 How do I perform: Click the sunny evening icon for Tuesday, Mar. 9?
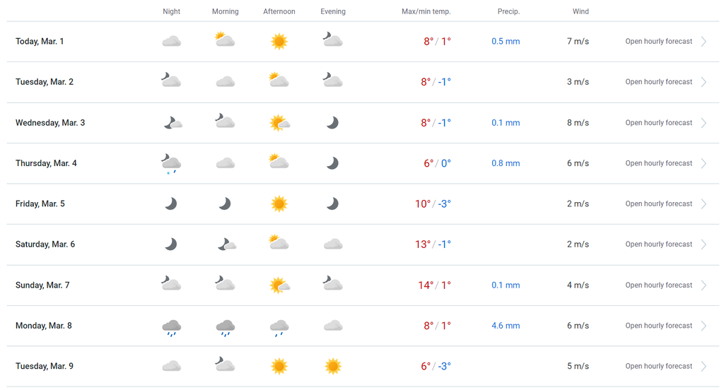333,367
